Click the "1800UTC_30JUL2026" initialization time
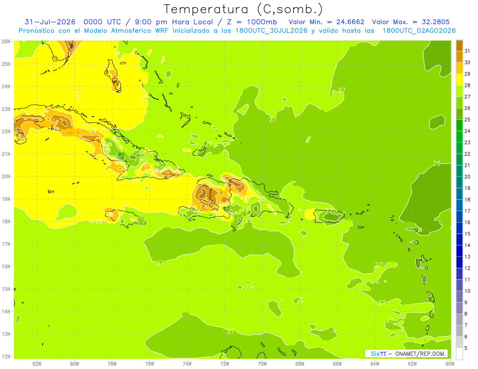Screen dimensions: 478x369 click(x=272, y=31)
